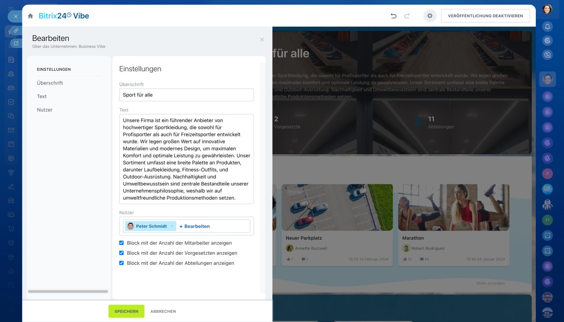The width and height of the screenshot is (564, 322).
Task: Close the Bearbeiten panel with the X
Action: pyautogui.click(x=262, y=40)
